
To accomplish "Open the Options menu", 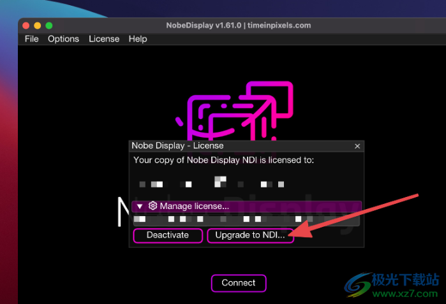I will (63, 39).
